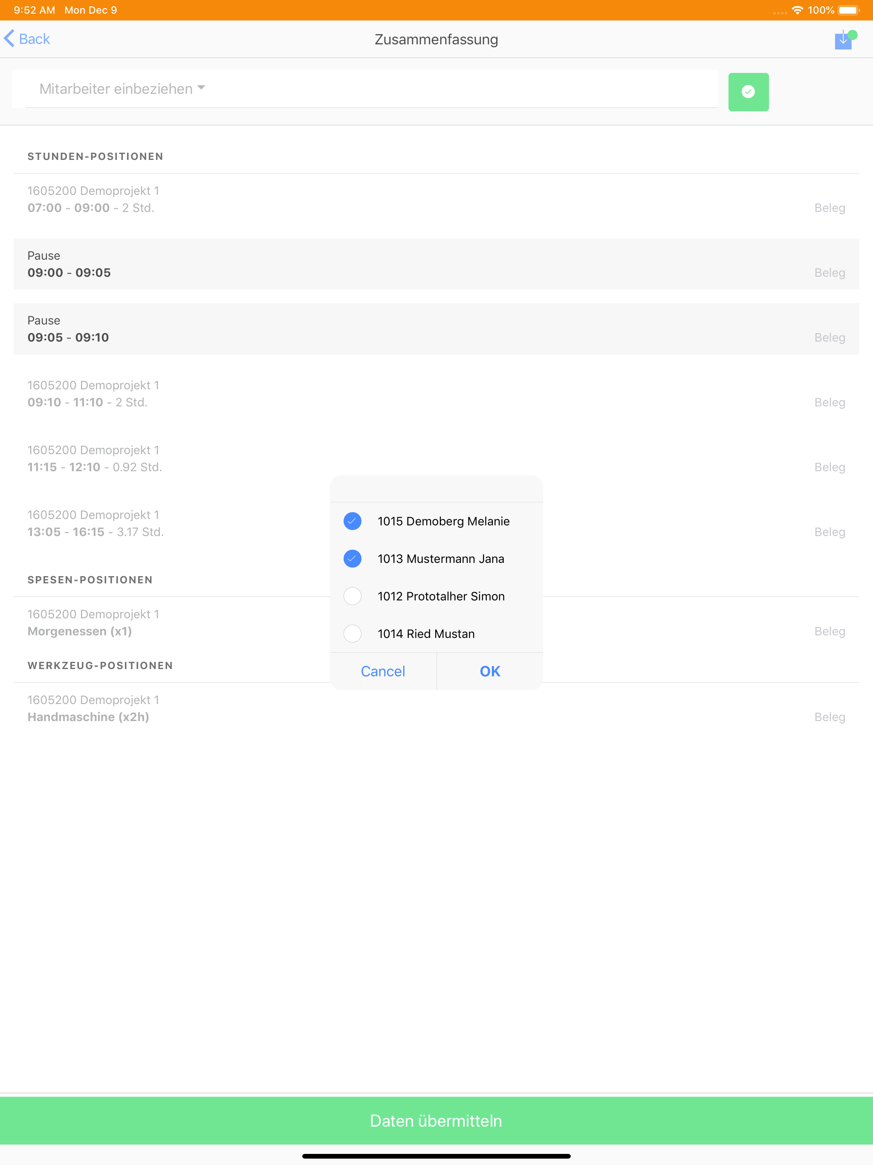Select the 11:15 - 12:10 - 0.92 Std. row
Screen dimensions: 873x1165
click(x=436, y=458)
